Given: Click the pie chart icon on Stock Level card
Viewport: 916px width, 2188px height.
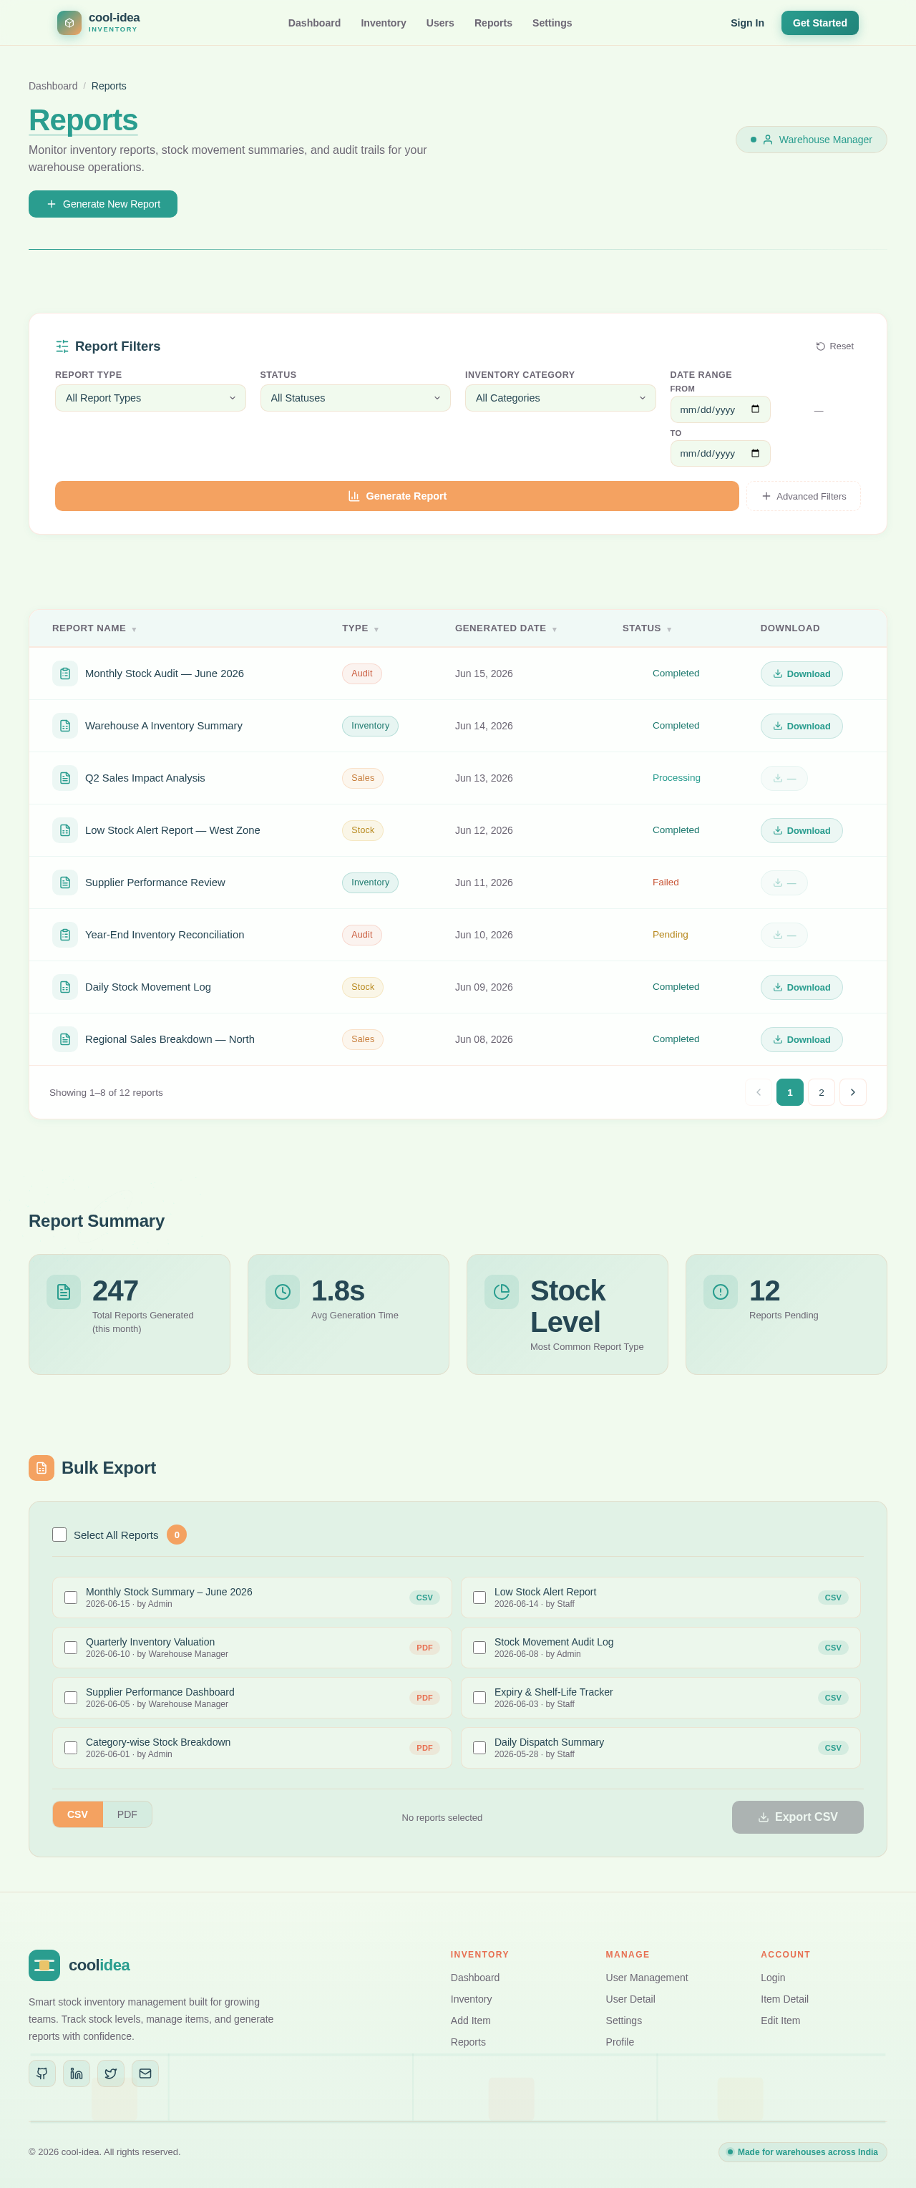Looking at the screenshot, I should click(502, 1292).
